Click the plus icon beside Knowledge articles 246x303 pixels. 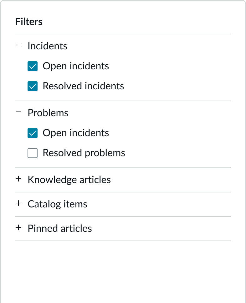click(x=19, y=180)
